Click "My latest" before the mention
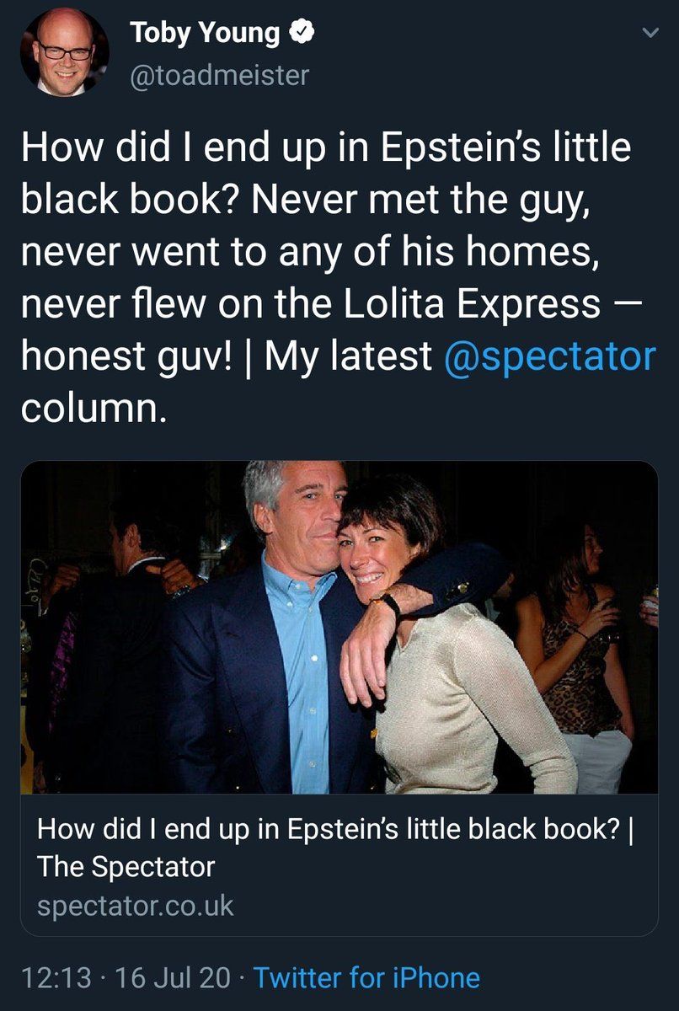 coord(349,356)
